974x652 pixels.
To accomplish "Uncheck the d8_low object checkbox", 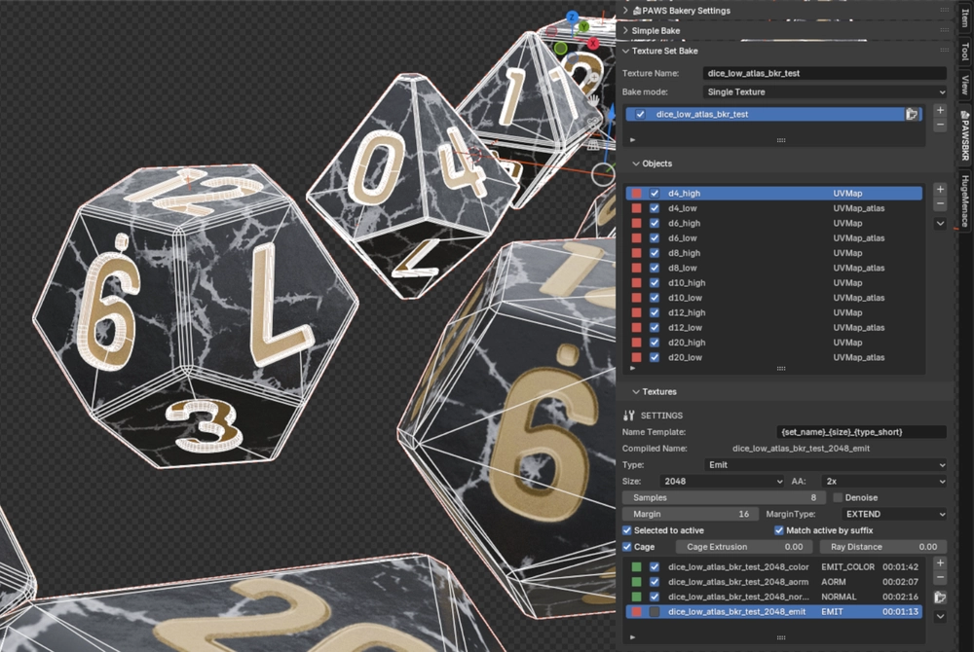I will coord(655,268).
